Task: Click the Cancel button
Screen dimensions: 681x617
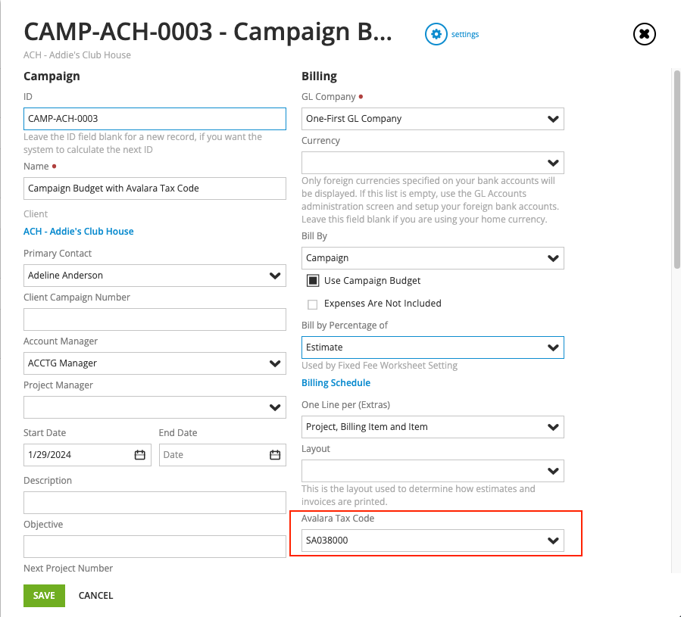Action: (x=95, y=595)
